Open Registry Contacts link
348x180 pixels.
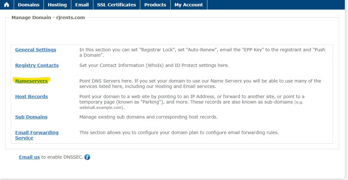coord(37,65)
